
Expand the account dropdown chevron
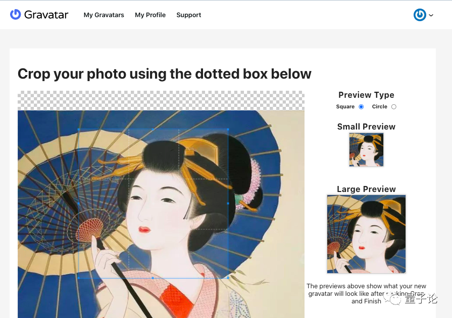click(431, 15)
